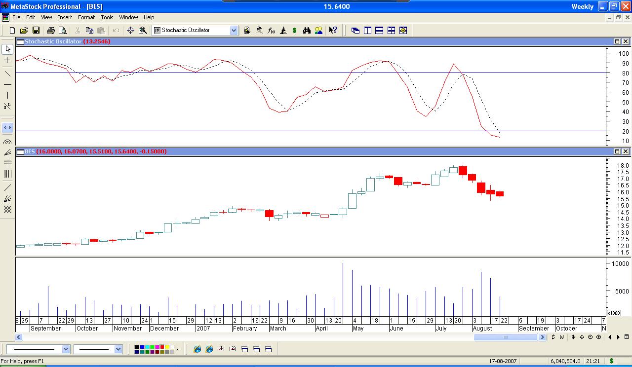The image size is (632, 367).
Task: Select the vertical line tool
Action: click(7, 95)
